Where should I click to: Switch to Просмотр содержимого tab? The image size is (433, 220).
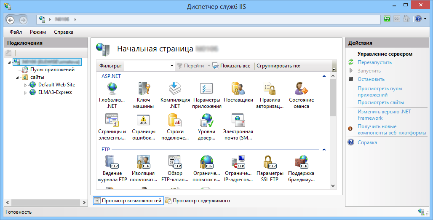coord(198,201)
